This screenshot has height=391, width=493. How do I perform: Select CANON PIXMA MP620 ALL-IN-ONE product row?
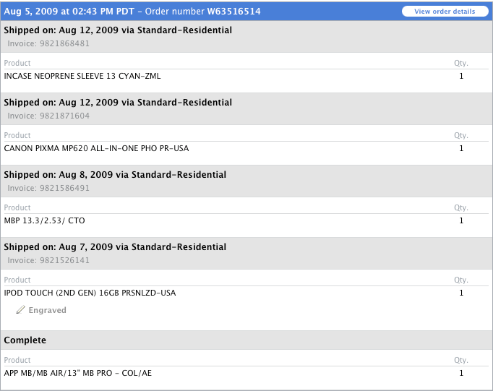tap(96, 148)
